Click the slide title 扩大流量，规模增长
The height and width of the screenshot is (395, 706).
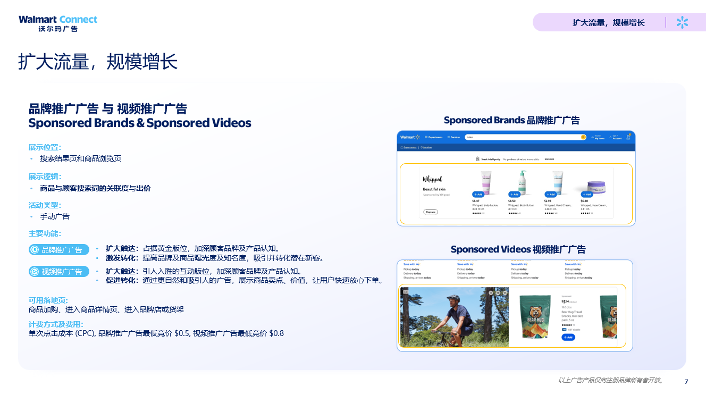[x=98, y=62]
